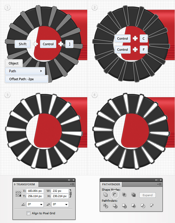
Task: Apply the Outline pathfinder
Action: pyautogui.click(x=143, y=206)
